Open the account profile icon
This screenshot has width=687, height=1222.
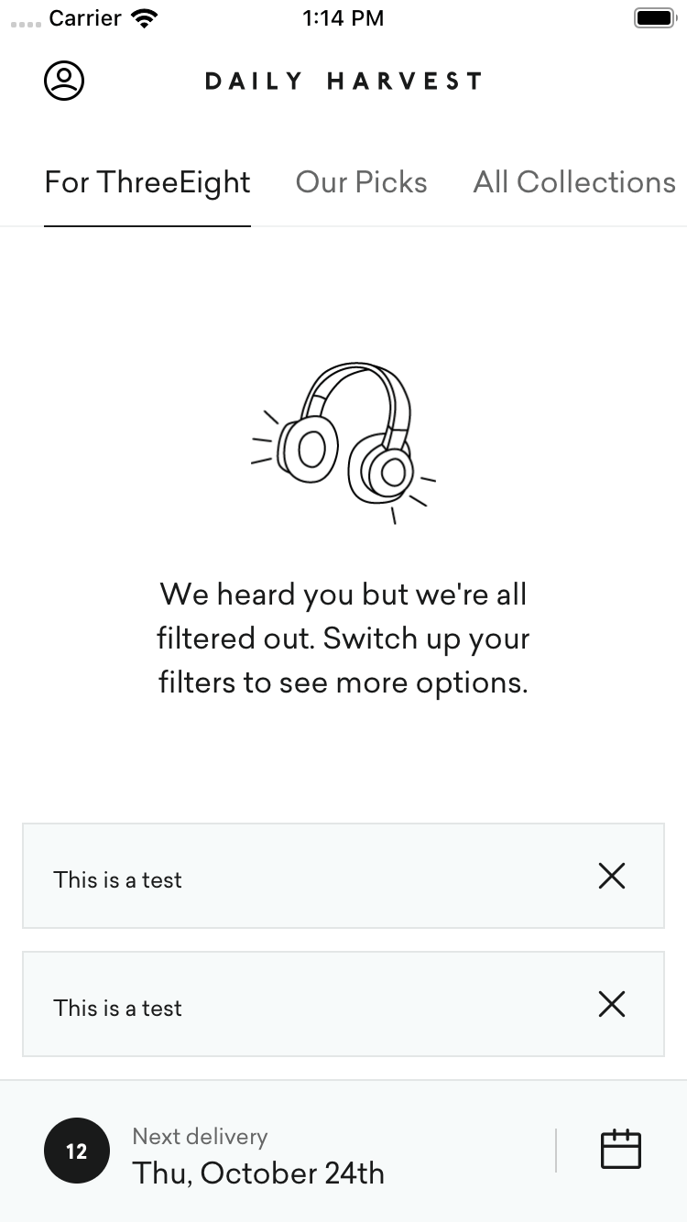64,81
